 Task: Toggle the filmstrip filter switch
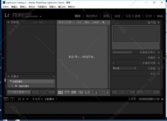tap(162, 99)
